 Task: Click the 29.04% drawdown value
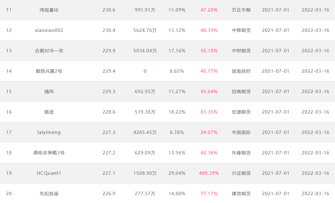tap(177, 173)
